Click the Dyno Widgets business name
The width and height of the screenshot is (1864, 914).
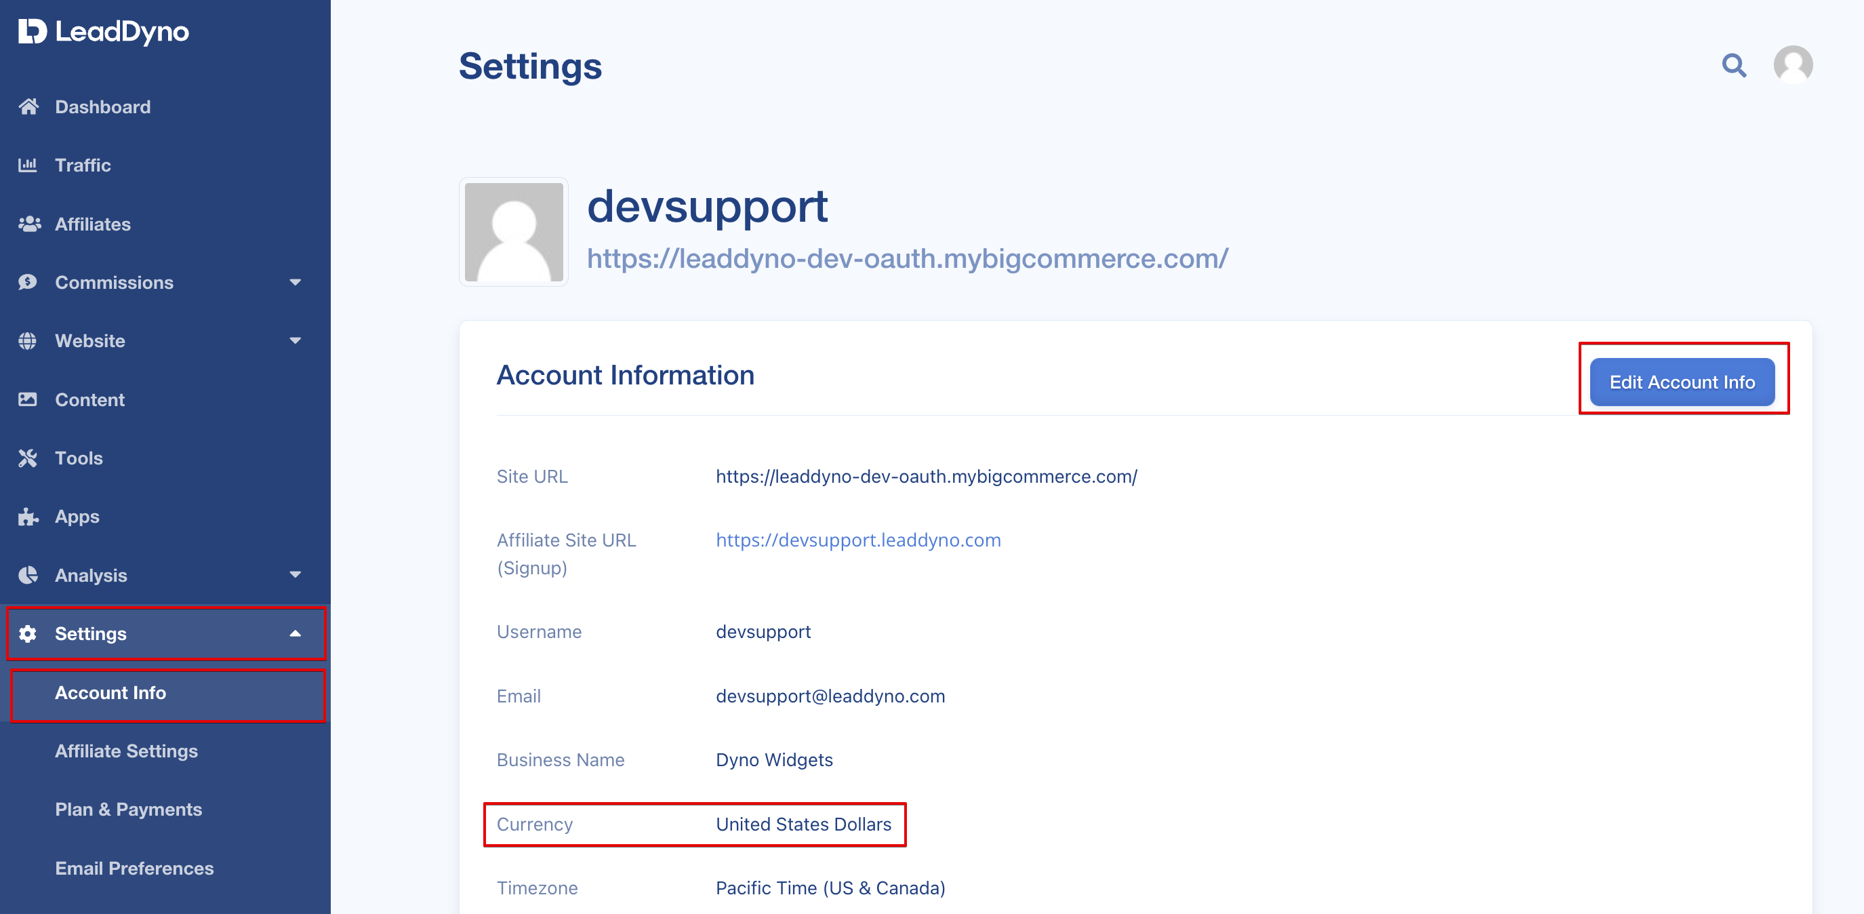[774, 760]
